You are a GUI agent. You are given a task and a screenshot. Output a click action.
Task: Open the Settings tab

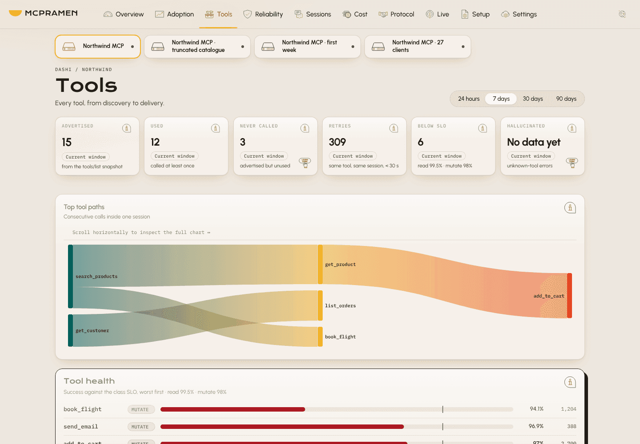point(519,14)
